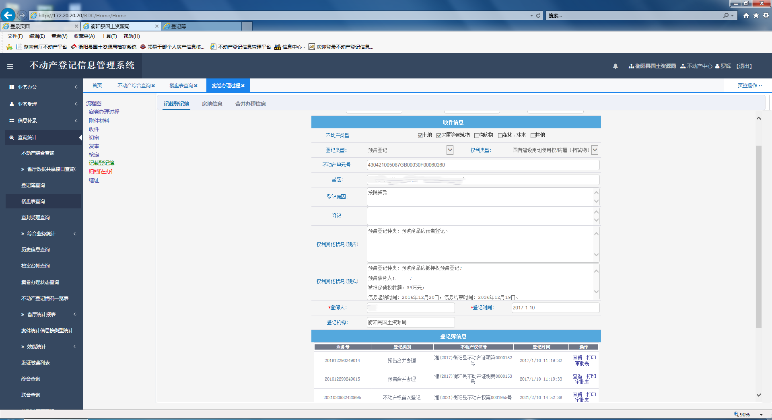772x420 pixels.
Task: Toggle the 构筑物 checkbox
Action: click(476, 136)
